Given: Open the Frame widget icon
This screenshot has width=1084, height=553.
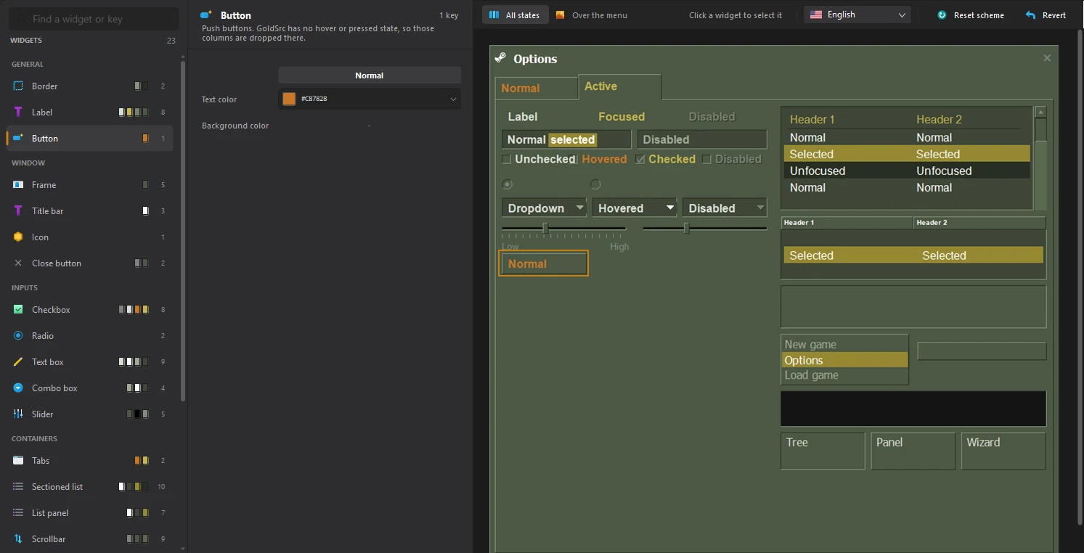Looking at the screenshot, I should [x=18, y=185].
